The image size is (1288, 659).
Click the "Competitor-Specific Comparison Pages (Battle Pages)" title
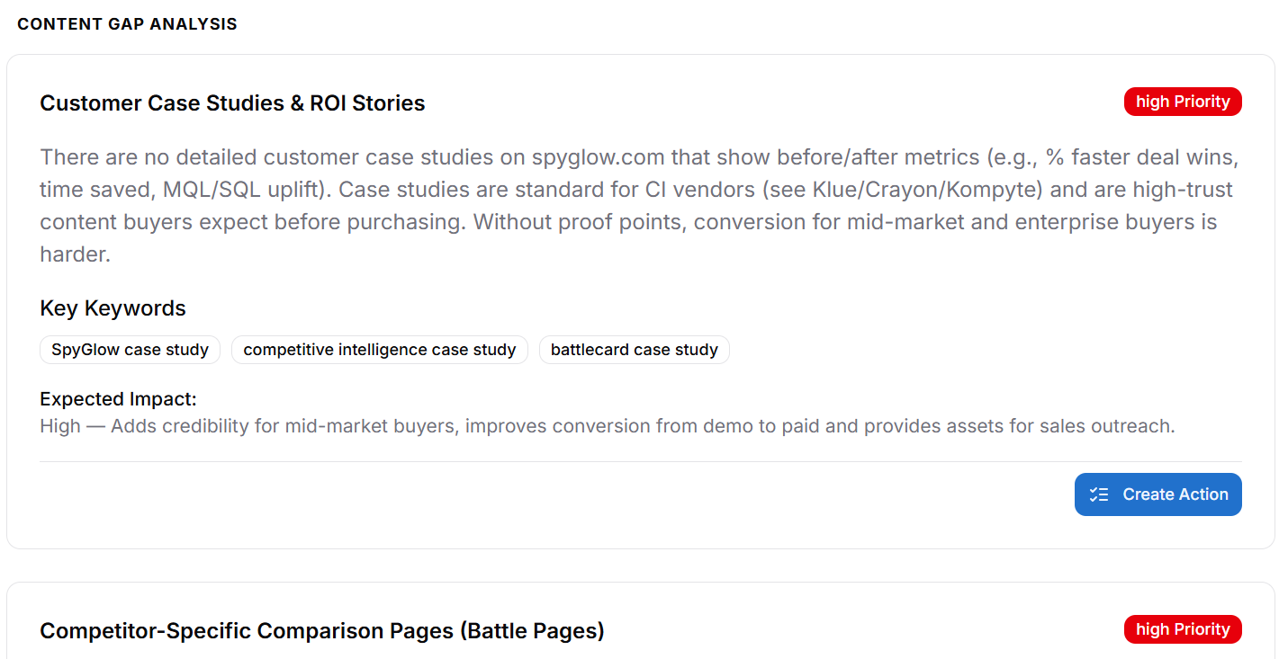pos(321,630)
